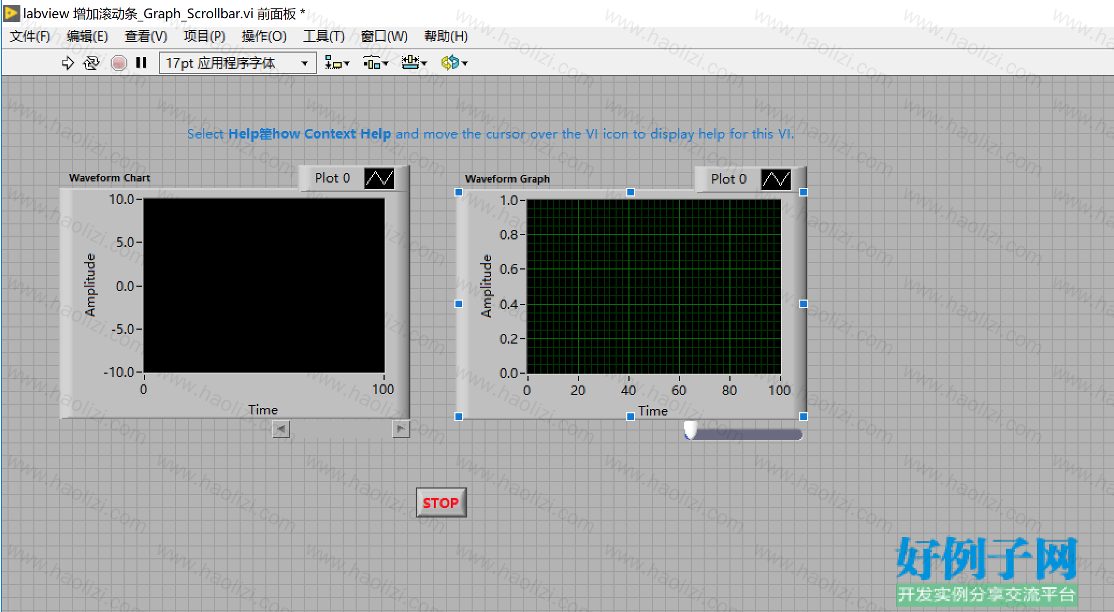Open the 17pt application font dropdown

pos(237,63)
